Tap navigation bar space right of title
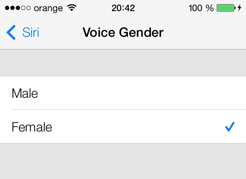This screenshot has width=246, height=179. [204, 33]
